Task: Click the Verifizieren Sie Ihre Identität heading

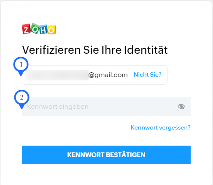Action: coord(95,50)
